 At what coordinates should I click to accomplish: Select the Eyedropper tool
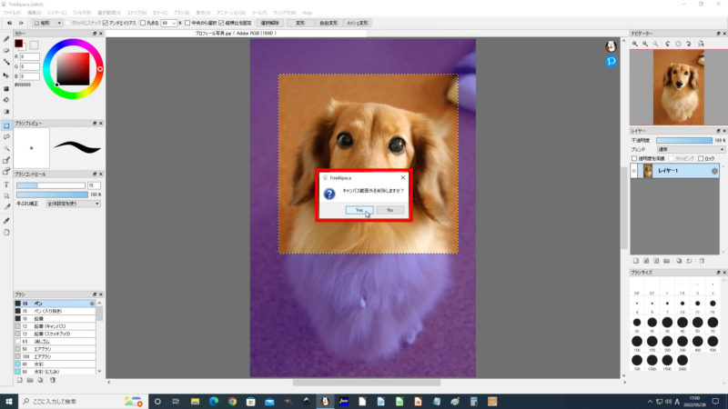[x=6, y=220]
